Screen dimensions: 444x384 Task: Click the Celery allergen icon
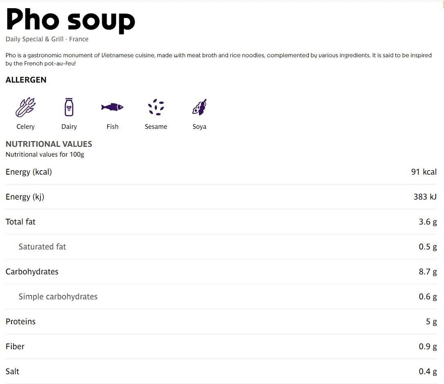coord(25,107)
